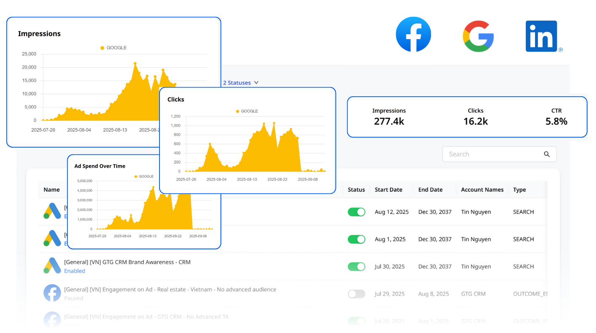The height and width of the screenshot is (333, 596).
Task: Click the End Date column header
Action: [430, 190]
